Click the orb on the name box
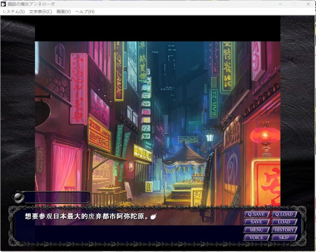 click(19, 197)
